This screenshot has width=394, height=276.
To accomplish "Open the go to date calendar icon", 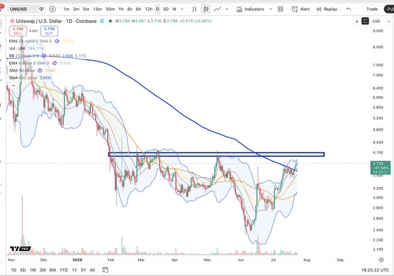I will (x=105, y=270).
